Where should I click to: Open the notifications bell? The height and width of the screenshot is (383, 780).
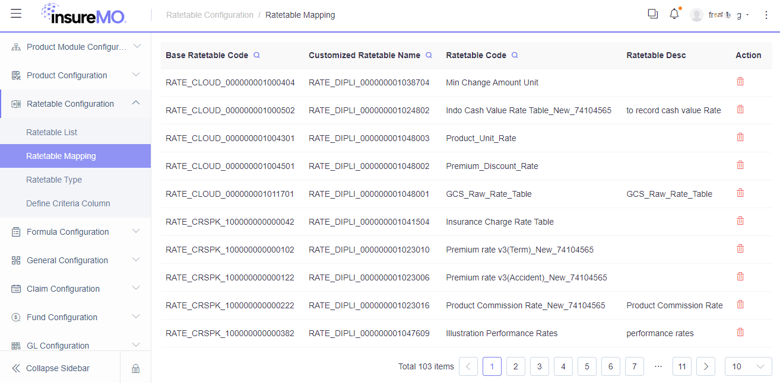(x=674, y=14)
